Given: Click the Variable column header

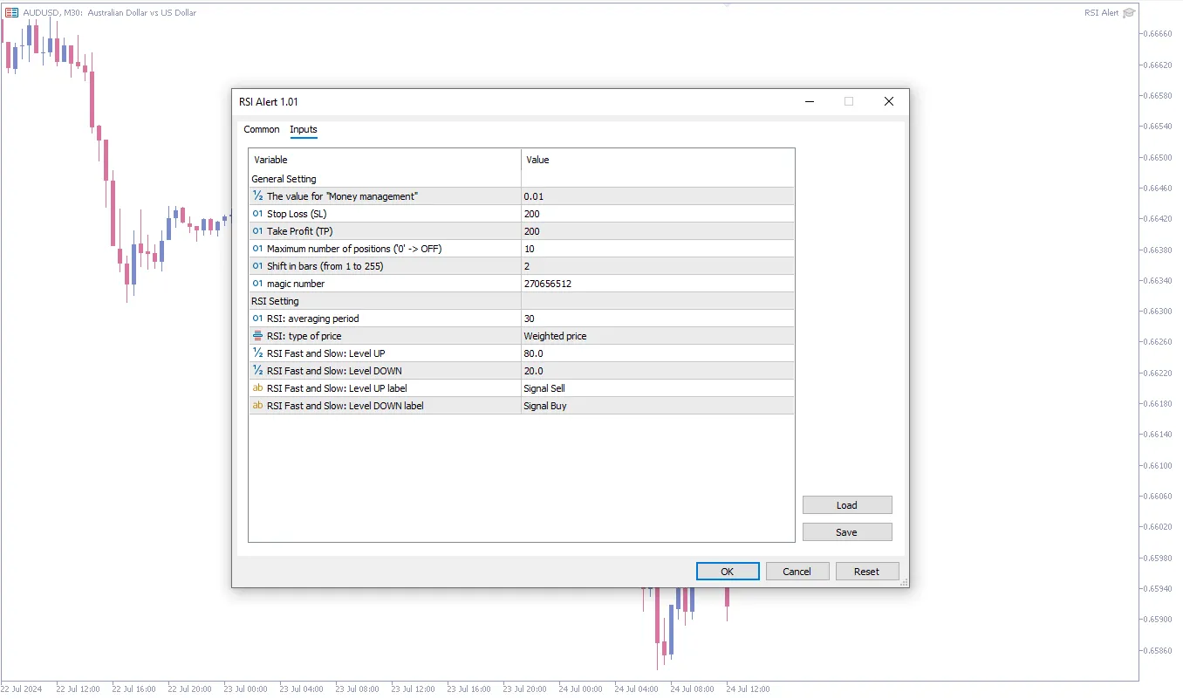Looking at the screenshot, I should pos(384,160).
